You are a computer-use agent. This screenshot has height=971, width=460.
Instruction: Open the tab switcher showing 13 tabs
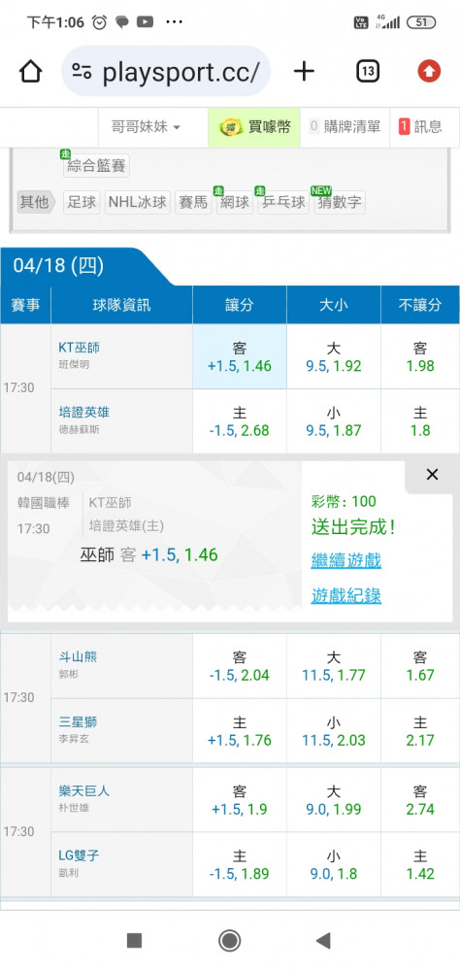tap(368, 72)
